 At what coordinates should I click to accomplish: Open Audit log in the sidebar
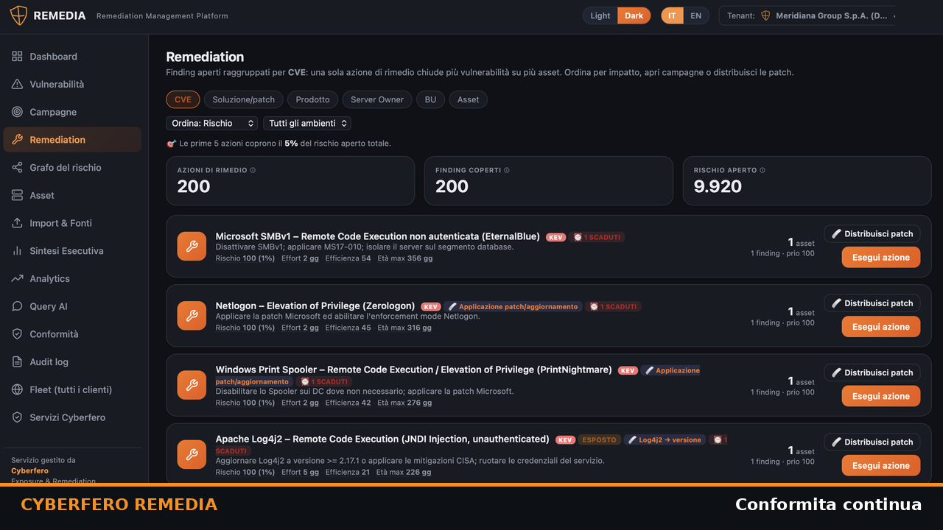click(72, 362)
